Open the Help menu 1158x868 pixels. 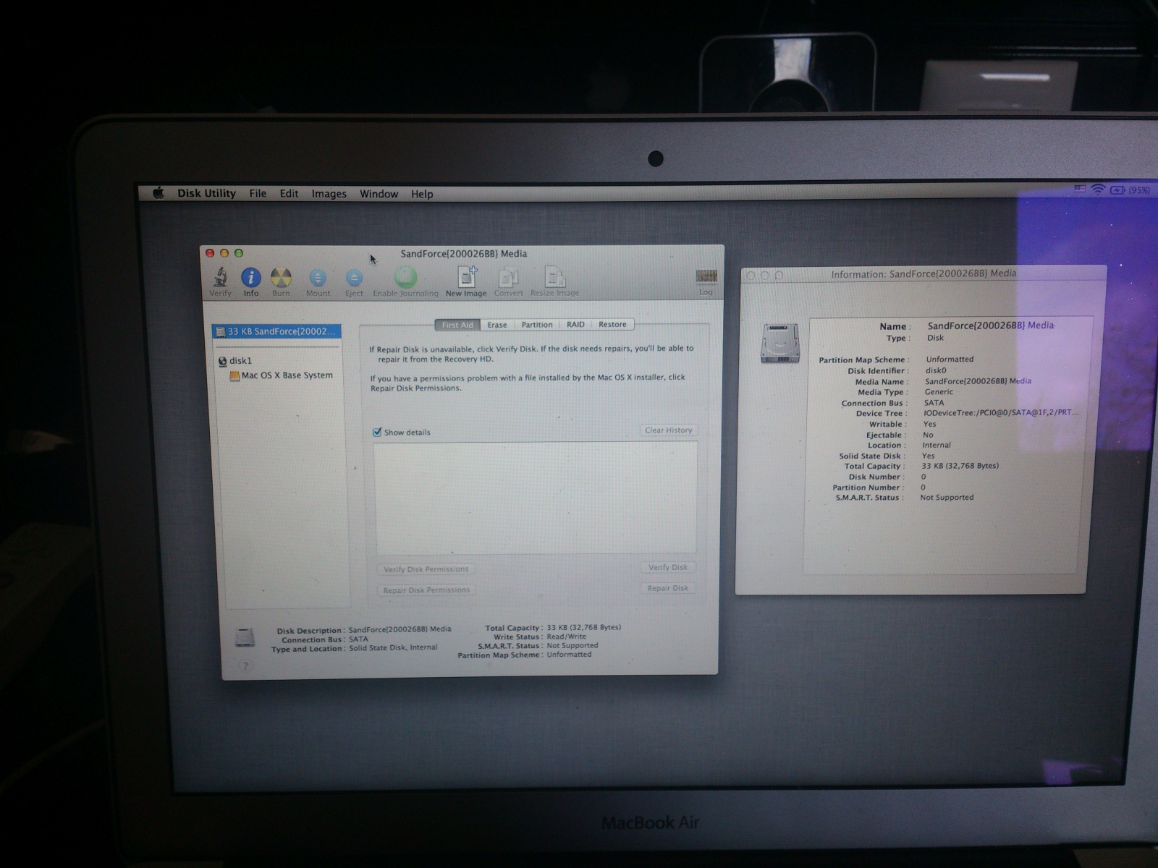[x=422, y=194]
